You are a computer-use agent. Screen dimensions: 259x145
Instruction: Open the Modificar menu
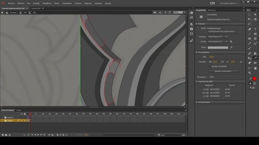pyautogui.click(x=47, y=3)
